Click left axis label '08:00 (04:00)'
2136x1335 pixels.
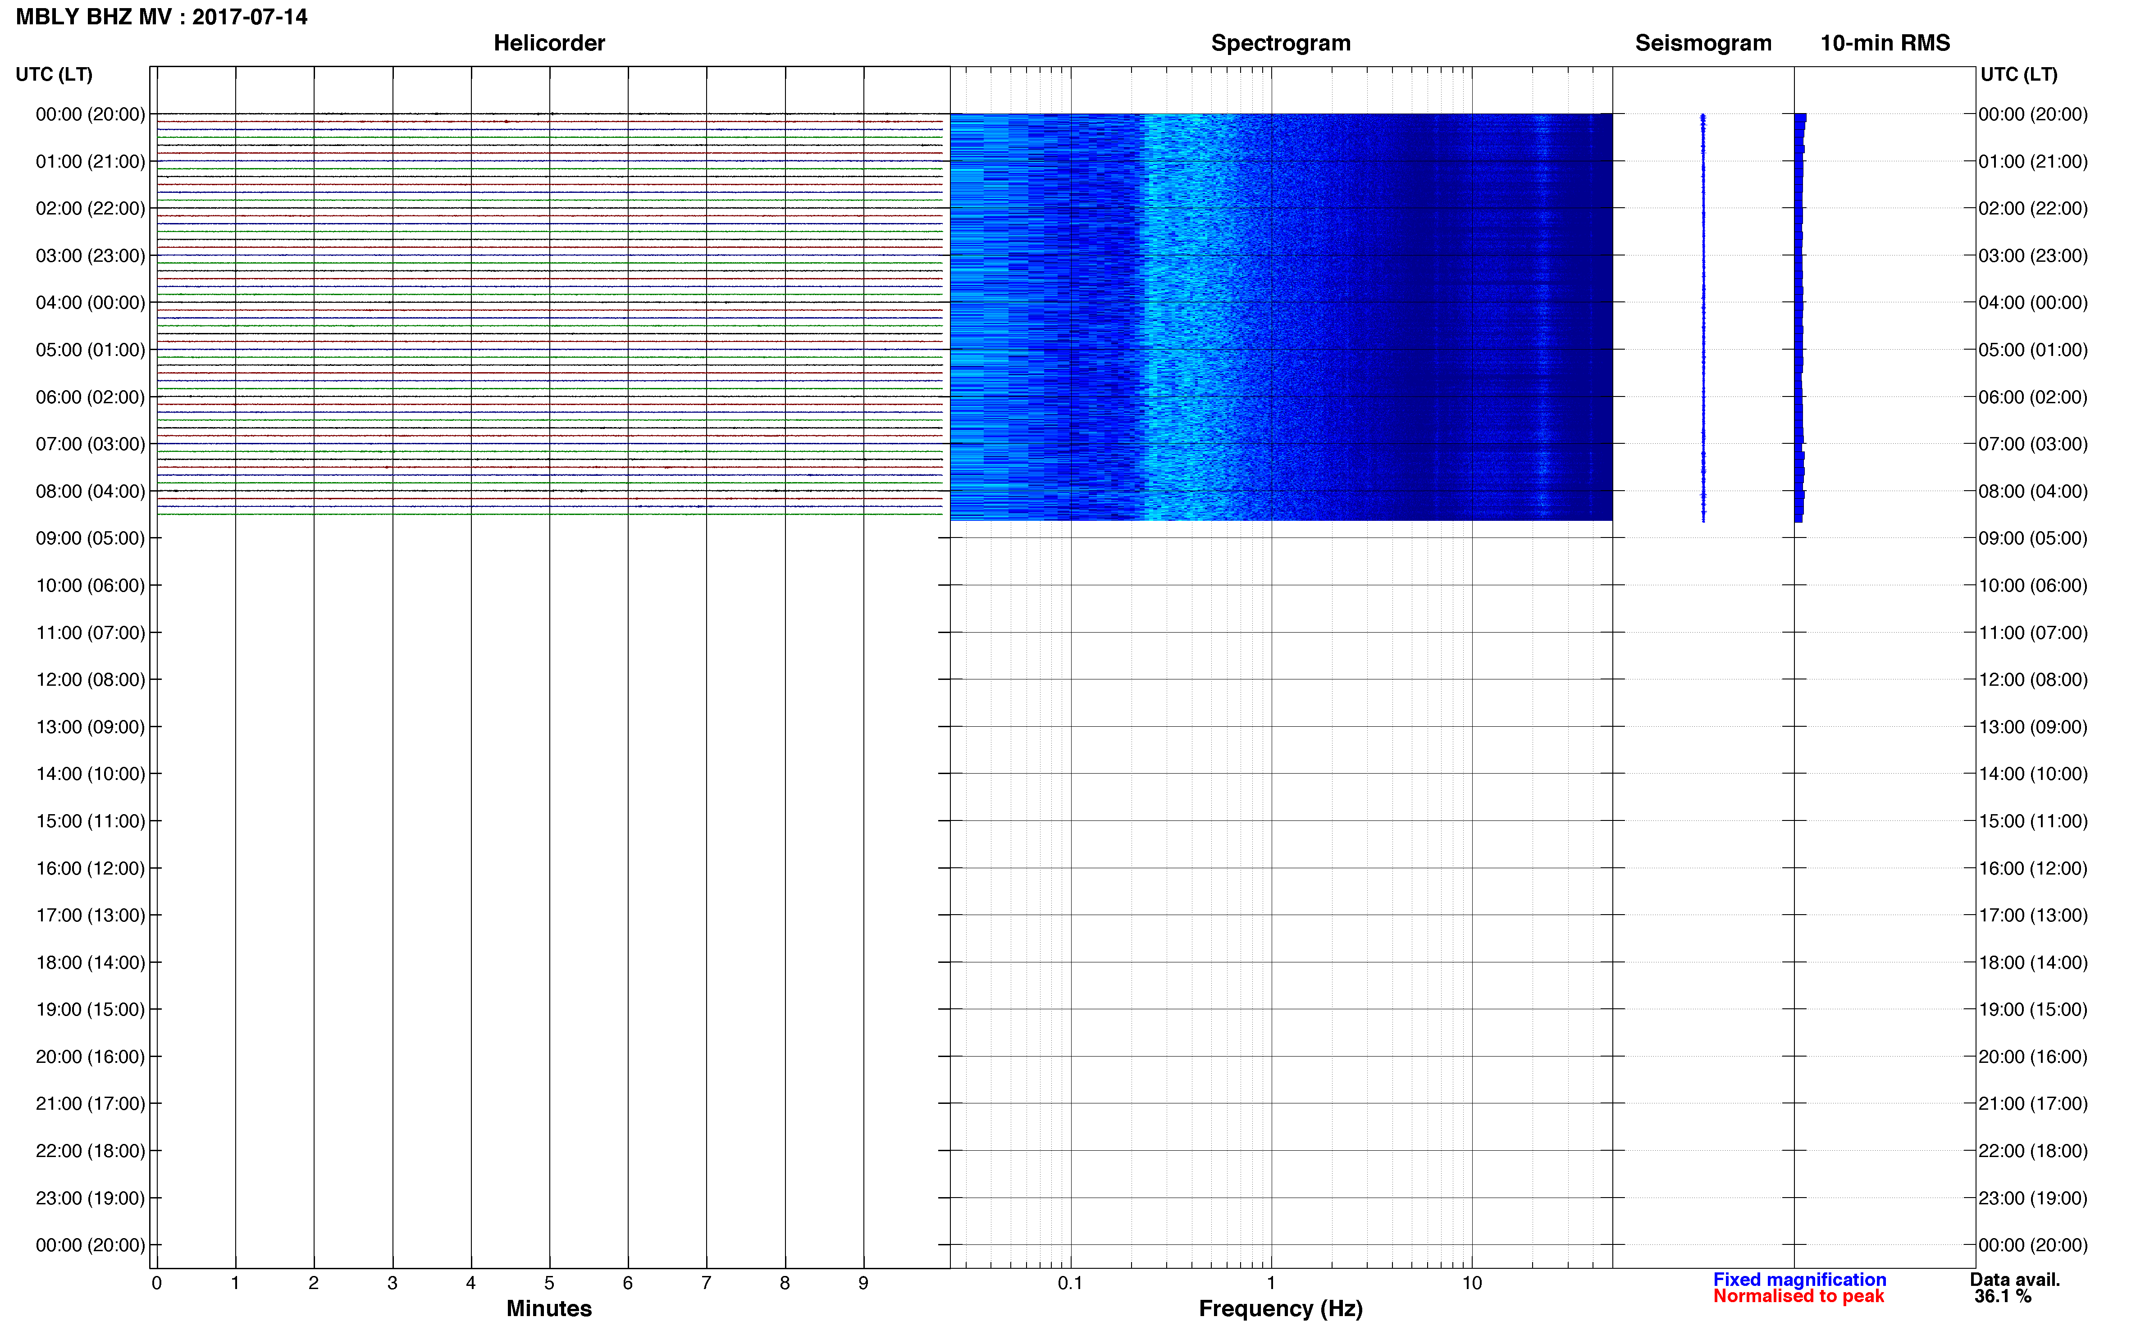click(x=90, y=491)
